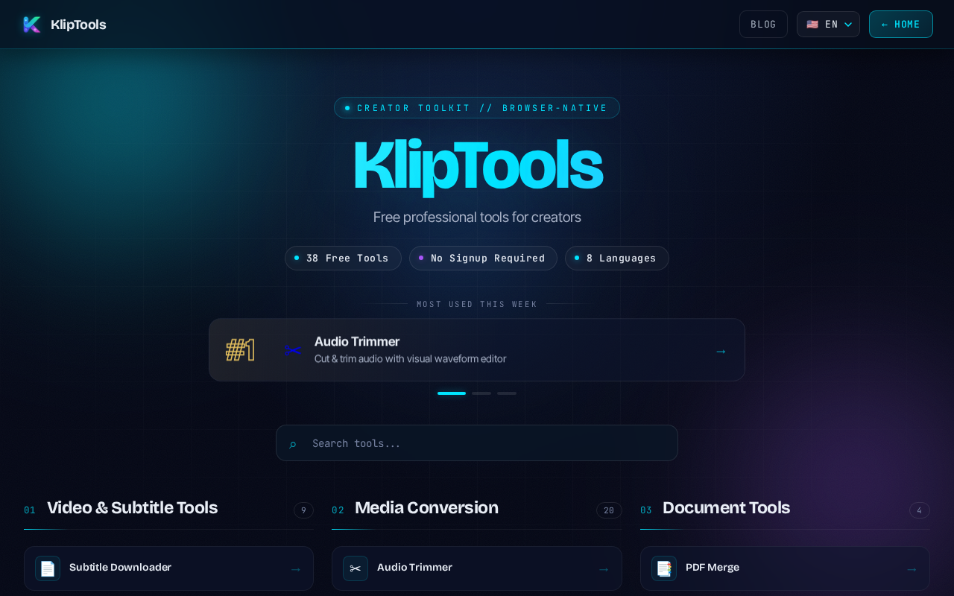Click the count badge 4 for Document Tools
The image size is (954, 596).
click(920, 510)
